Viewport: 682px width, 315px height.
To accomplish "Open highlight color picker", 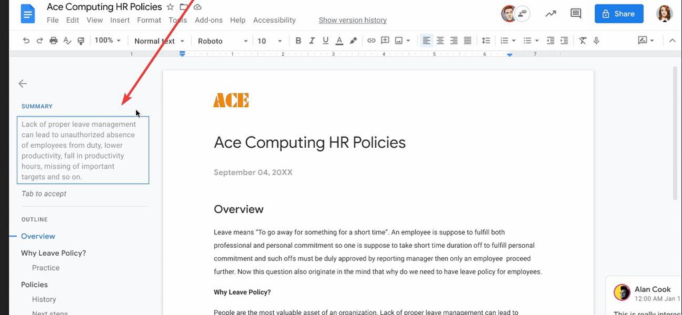I will (353, 41).
